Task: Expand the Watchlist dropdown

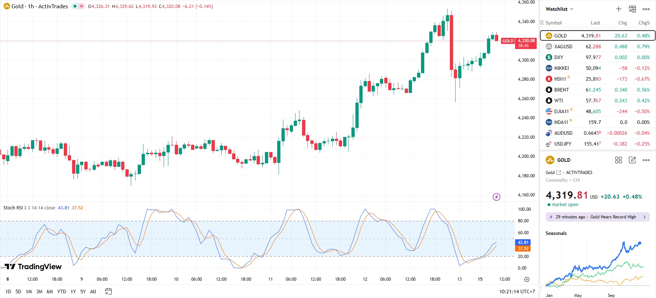Action: pos(559,9)
